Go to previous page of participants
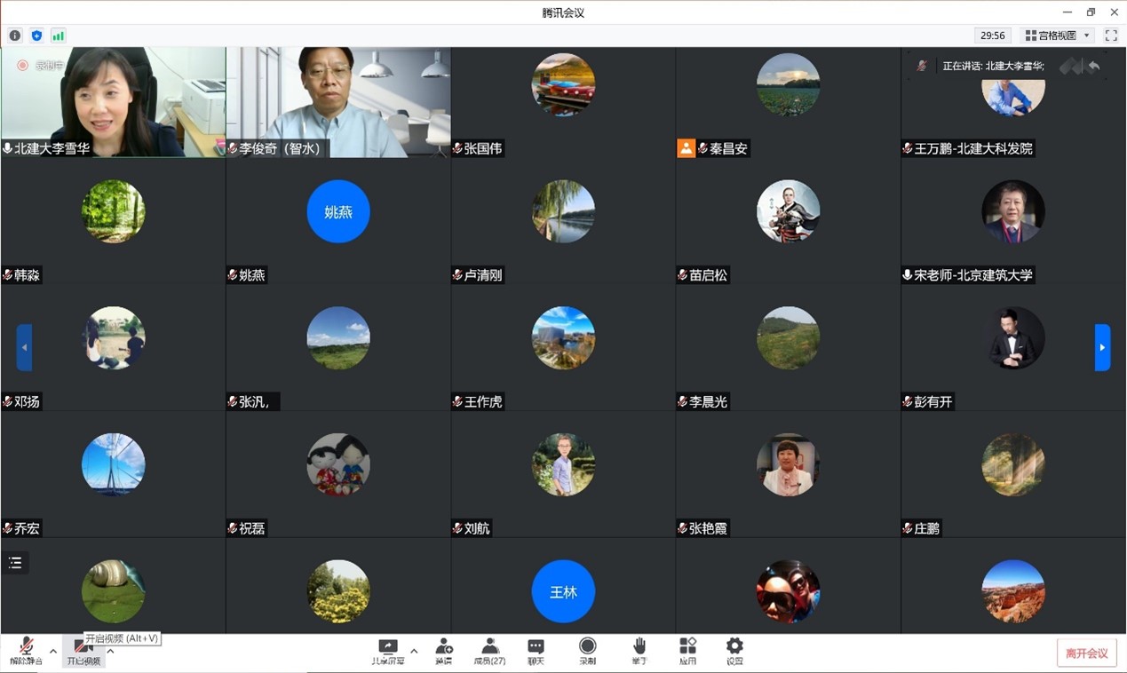Image resolution: width=1127 pixels, height=673 pixels. (x=25, y=347)
